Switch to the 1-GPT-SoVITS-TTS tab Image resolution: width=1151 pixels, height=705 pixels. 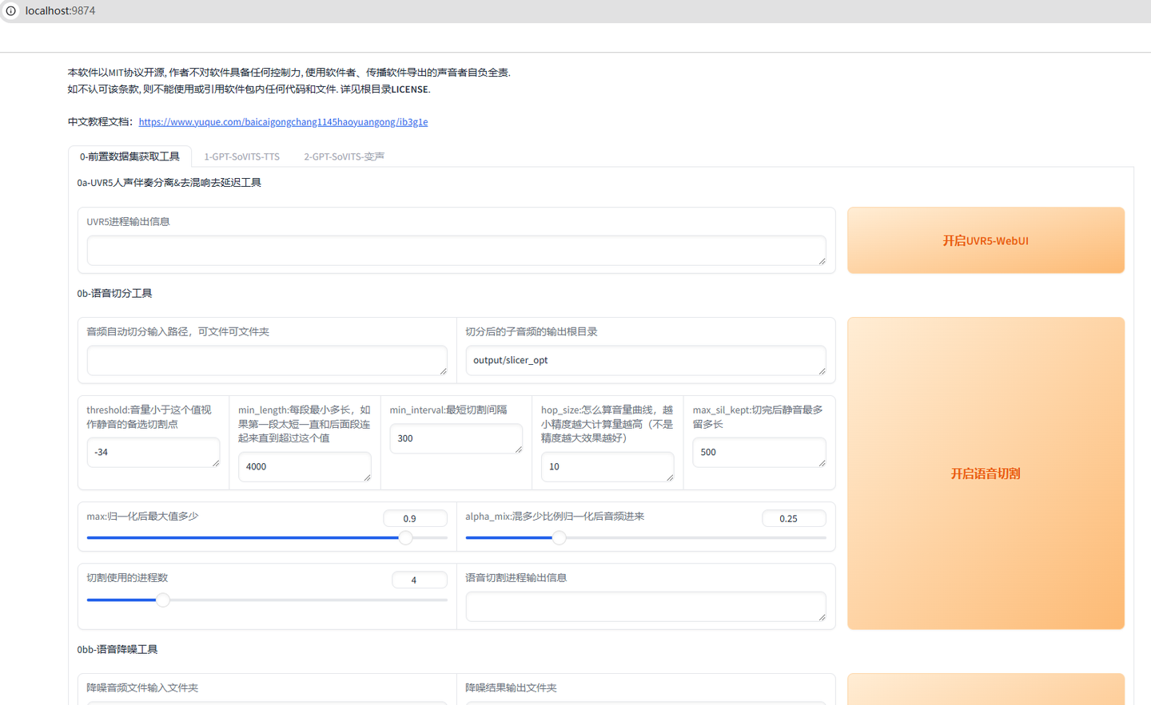click(x=241, y=156)
